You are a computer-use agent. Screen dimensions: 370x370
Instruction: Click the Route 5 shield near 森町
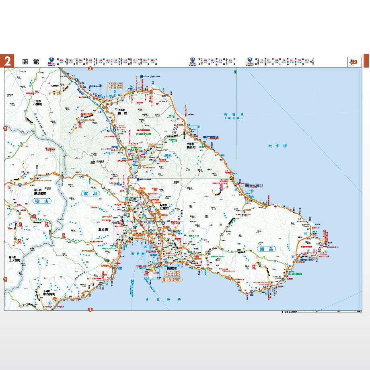coord(114,130)
